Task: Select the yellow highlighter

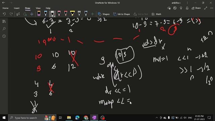Action: click(73, 13)
